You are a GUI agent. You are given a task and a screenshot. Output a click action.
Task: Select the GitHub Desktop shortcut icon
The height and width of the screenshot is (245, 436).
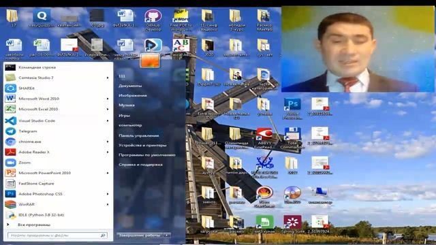point(153,20)
